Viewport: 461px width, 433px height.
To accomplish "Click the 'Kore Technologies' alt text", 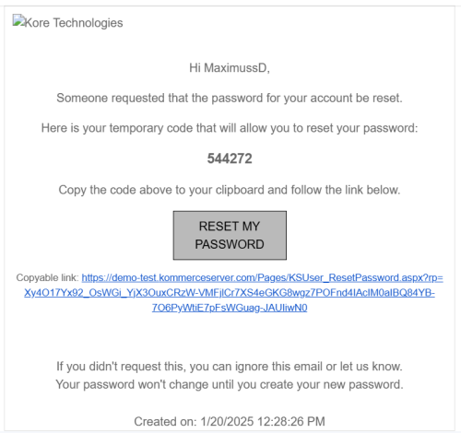I will (x=74, y=23).
